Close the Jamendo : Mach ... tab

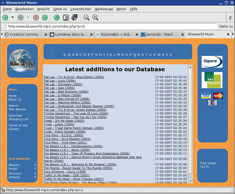click(x=182, y=35)
